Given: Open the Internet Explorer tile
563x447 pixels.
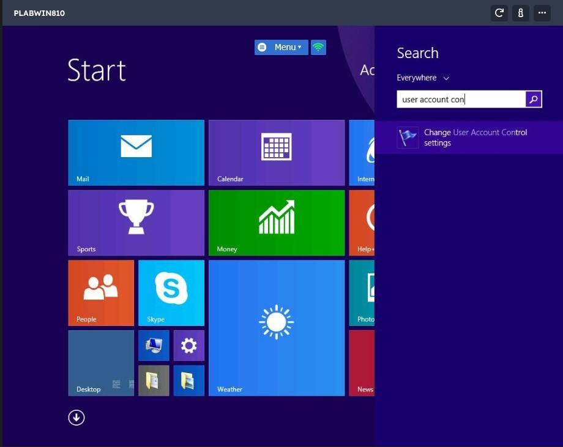Looking at the screenshot, I should (x=362, y=153).
